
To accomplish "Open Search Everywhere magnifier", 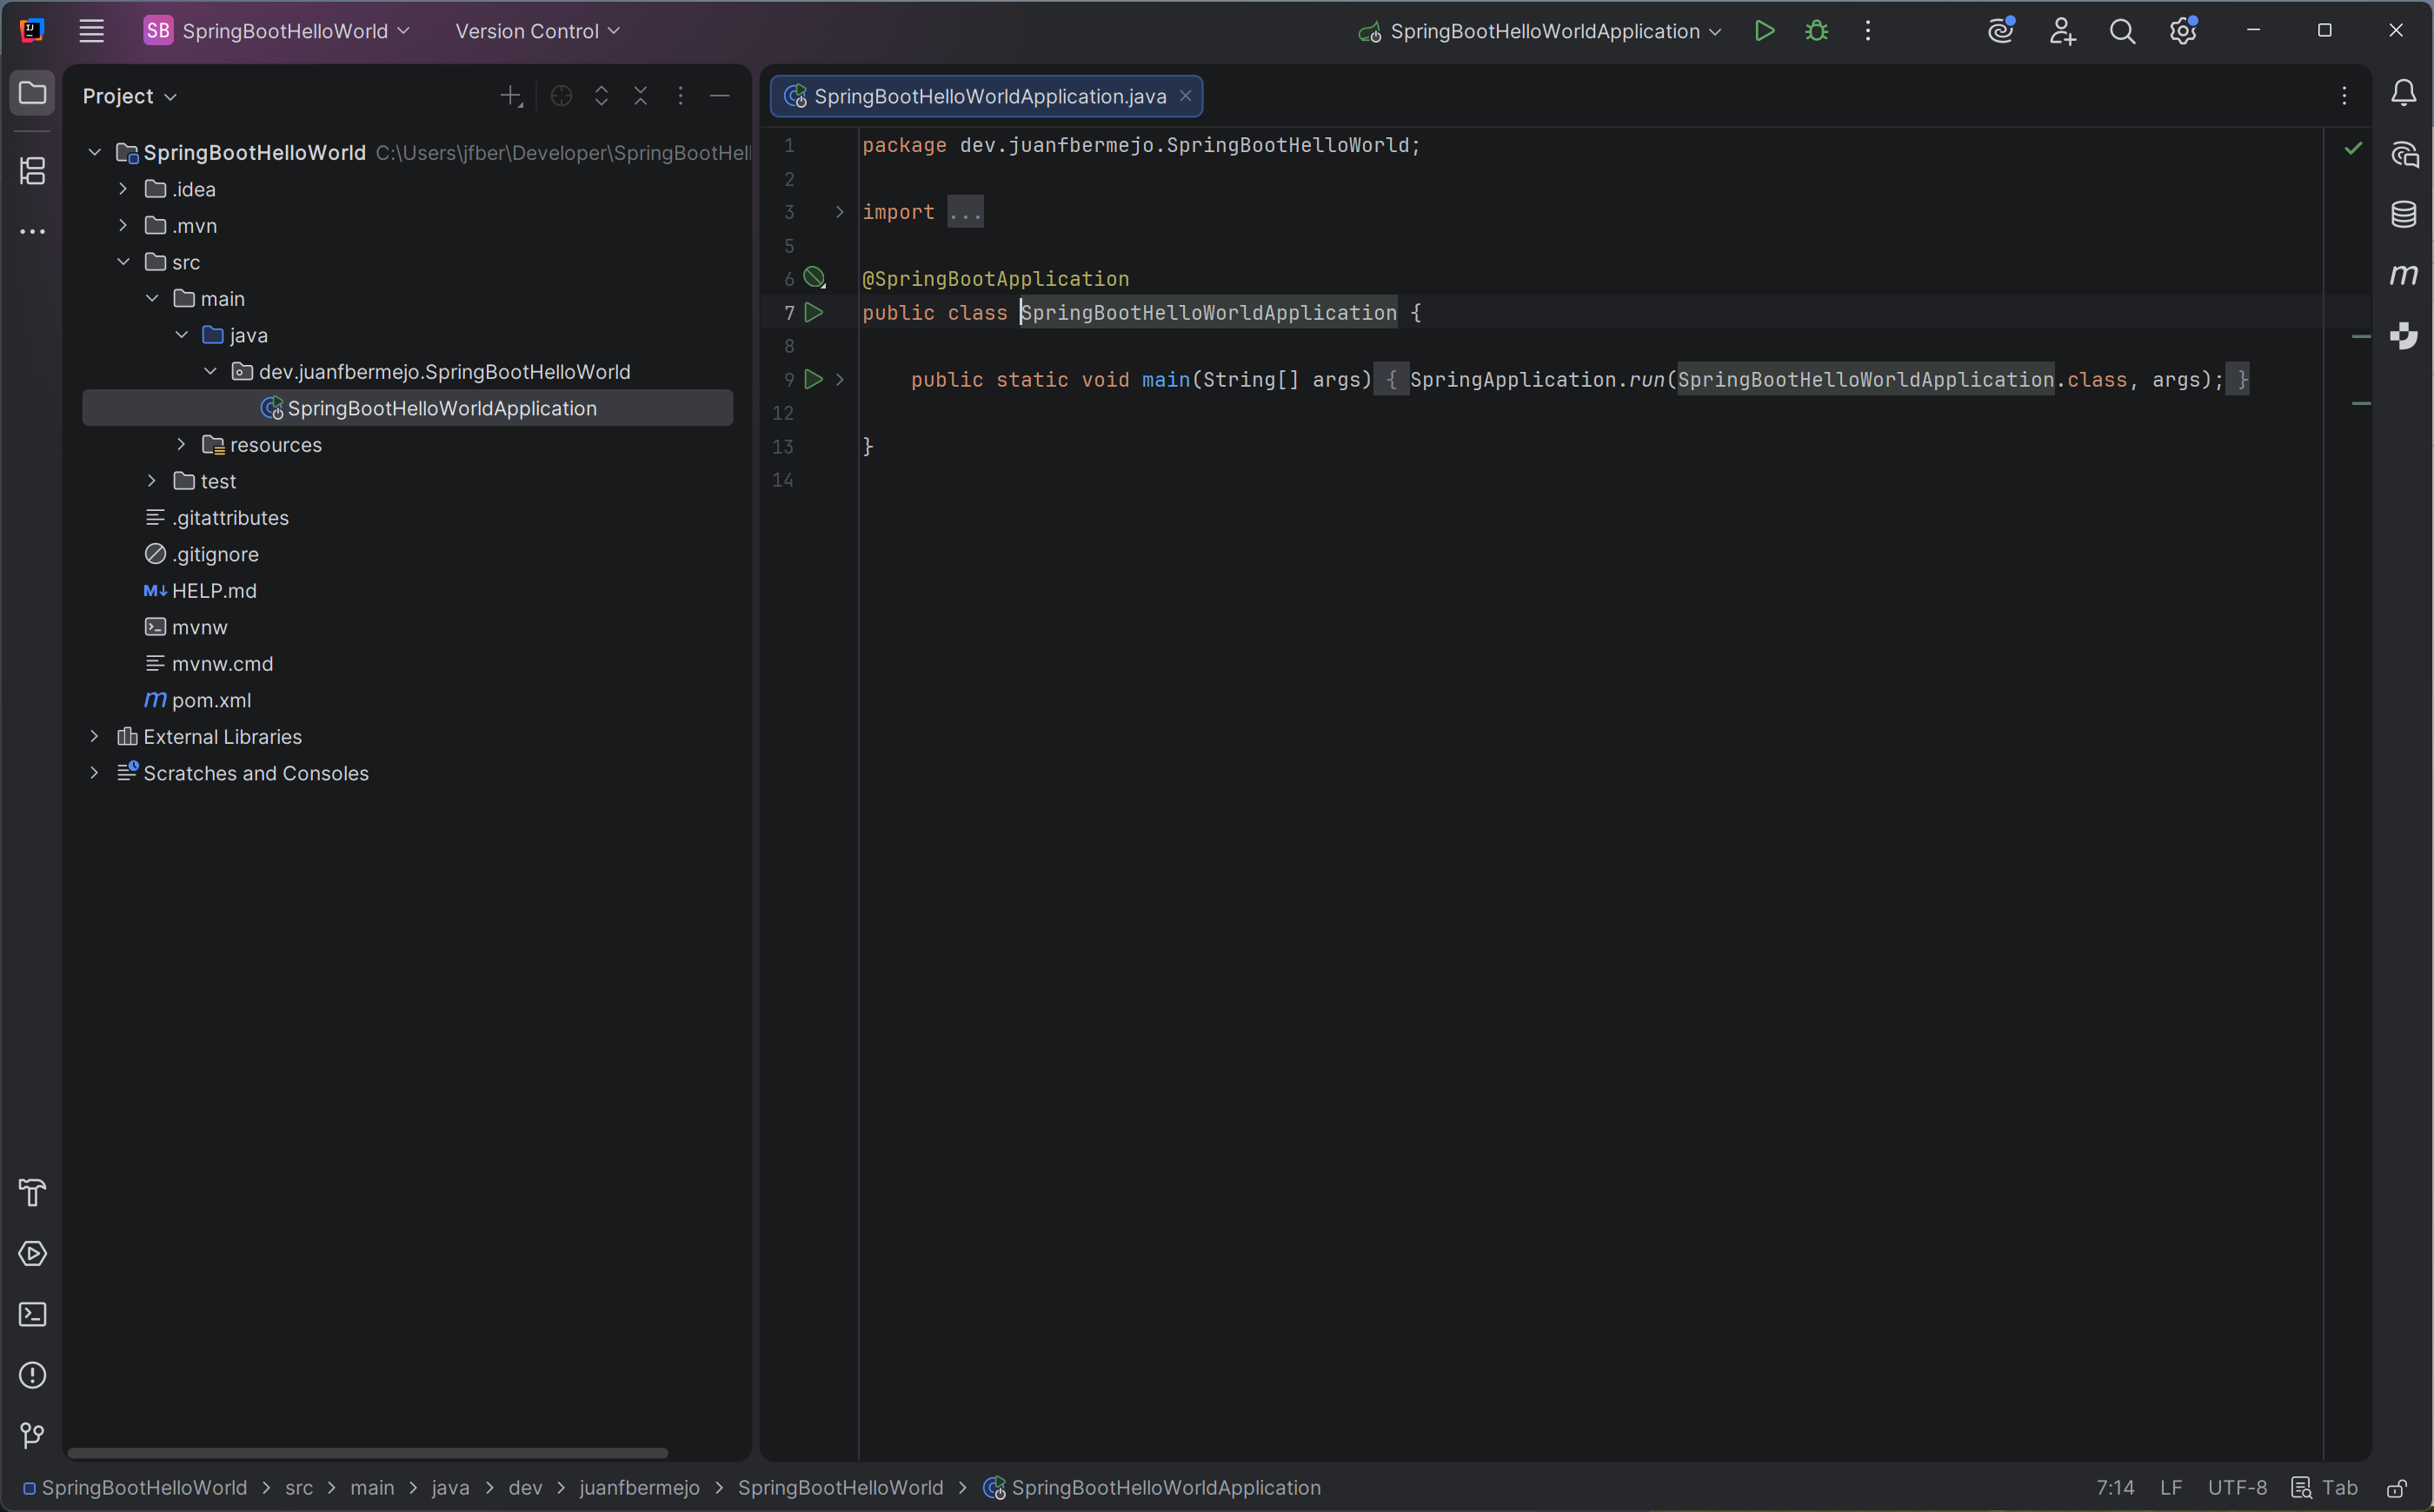I will pos(2123,30).
